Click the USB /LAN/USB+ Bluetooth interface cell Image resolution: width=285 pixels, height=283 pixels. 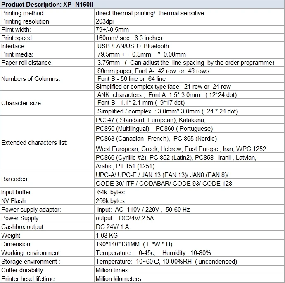click(x=190, y=46)
